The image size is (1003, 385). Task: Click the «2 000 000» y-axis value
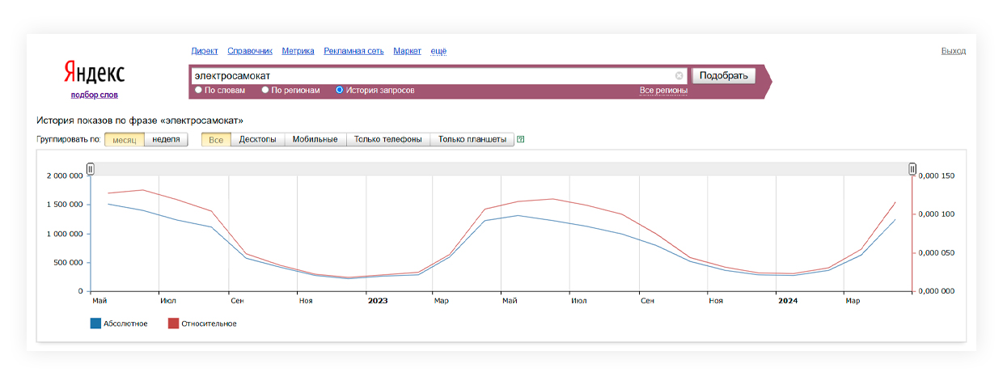coord(65,176)
